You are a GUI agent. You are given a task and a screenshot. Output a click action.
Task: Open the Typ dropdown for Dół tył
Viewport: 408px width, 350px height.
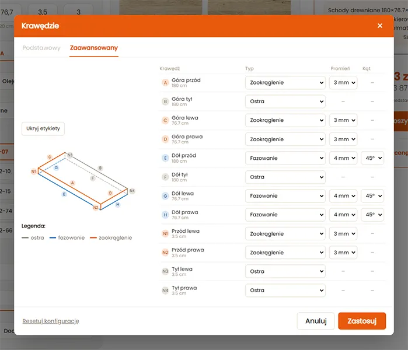click(285, 177)
